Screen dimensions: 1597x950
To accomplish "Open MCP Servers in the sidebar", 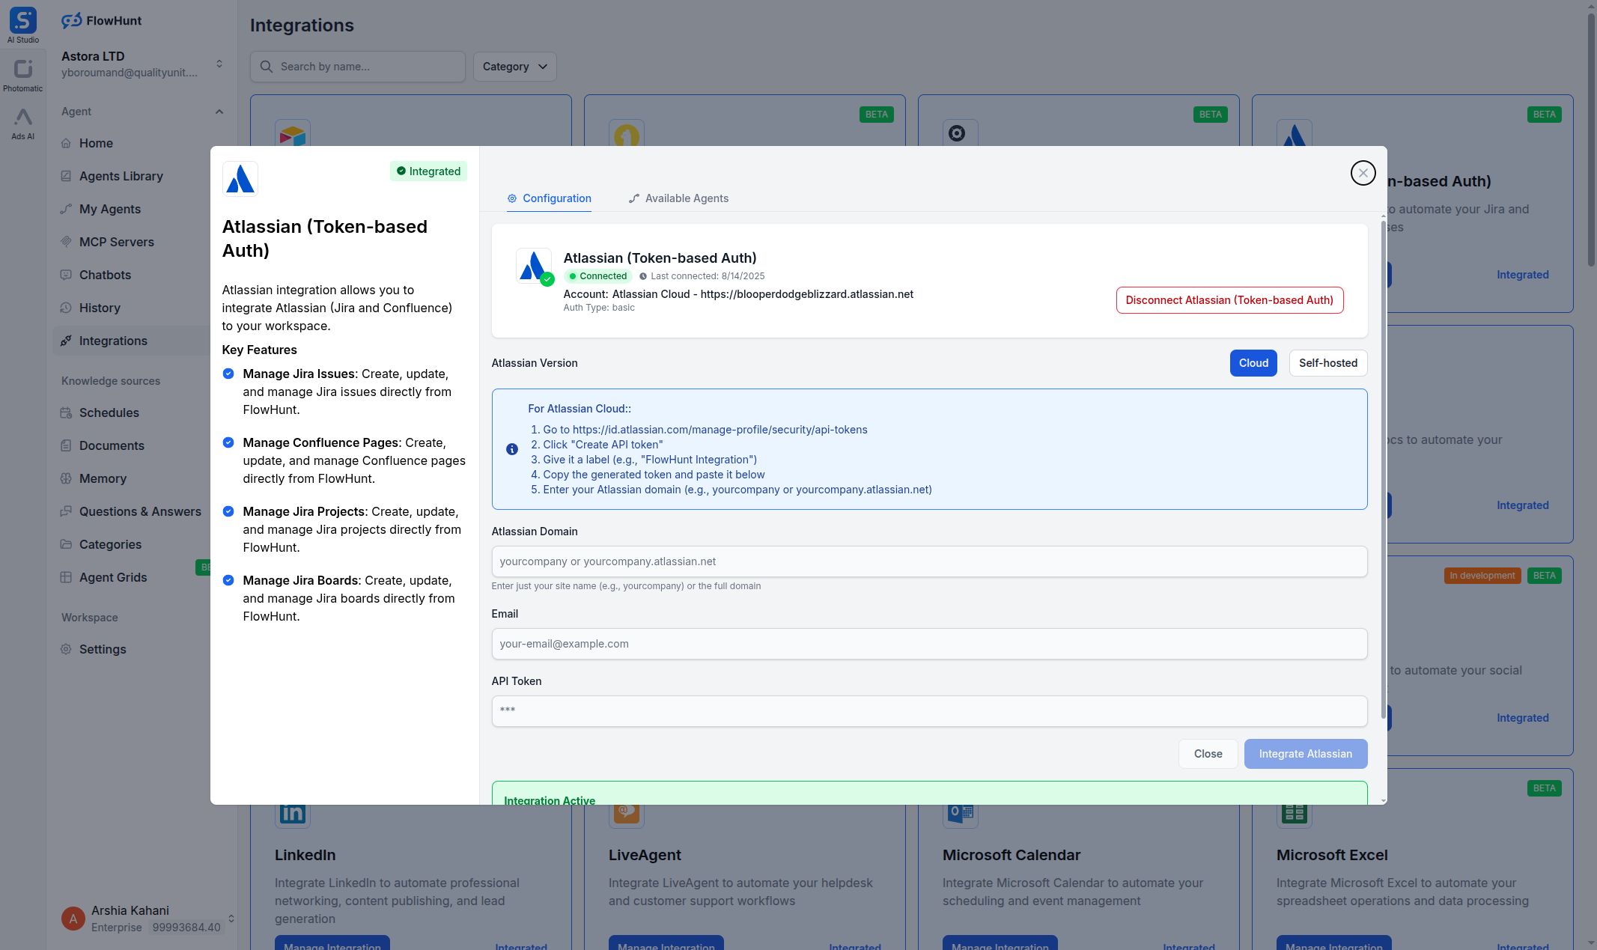I will 117,242.
